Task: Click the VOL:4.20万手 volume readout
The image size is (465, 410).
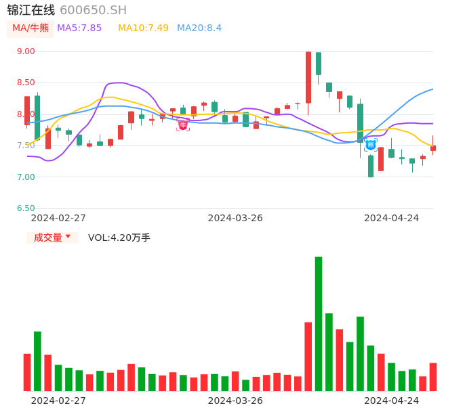Action: point(119,237)
